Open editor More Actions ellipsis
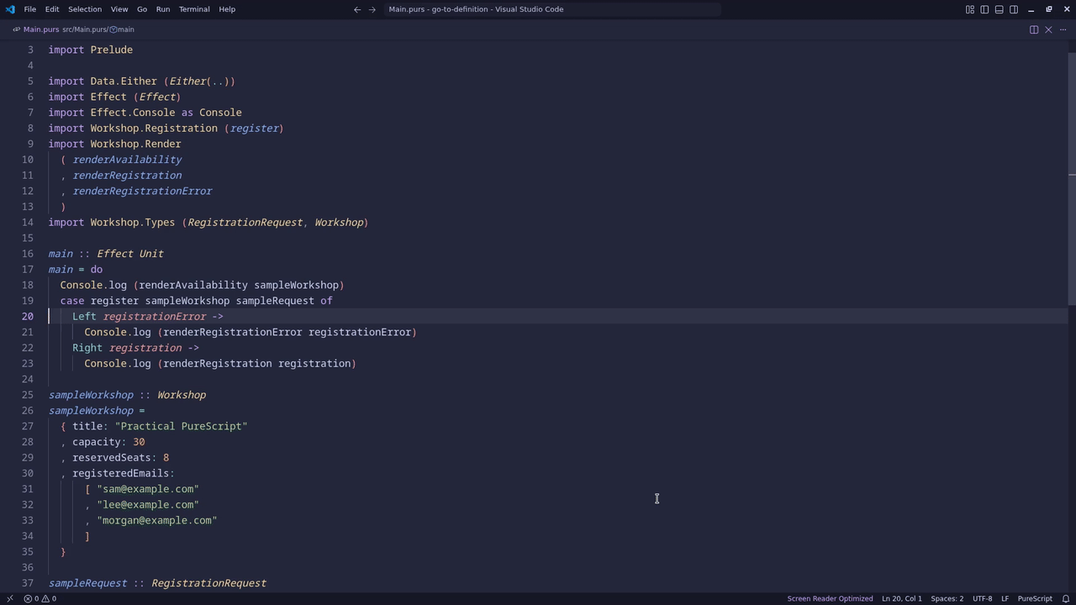 click(x=1063, y=29)
